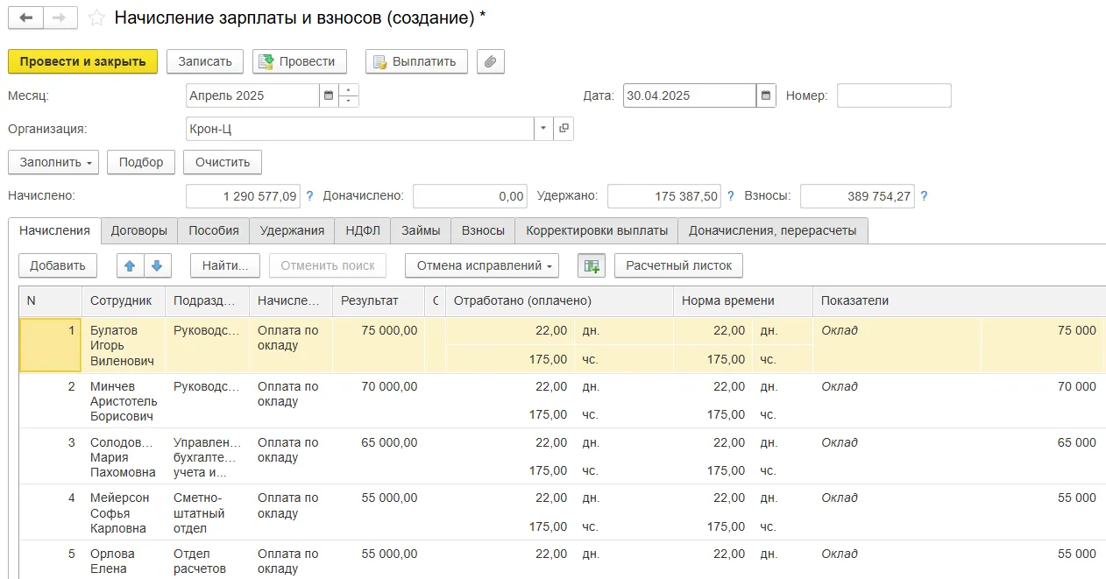1106x579 pixels.
Task: Show help for Начислено total
Action: pyautogui.click(x=309, y=196)
